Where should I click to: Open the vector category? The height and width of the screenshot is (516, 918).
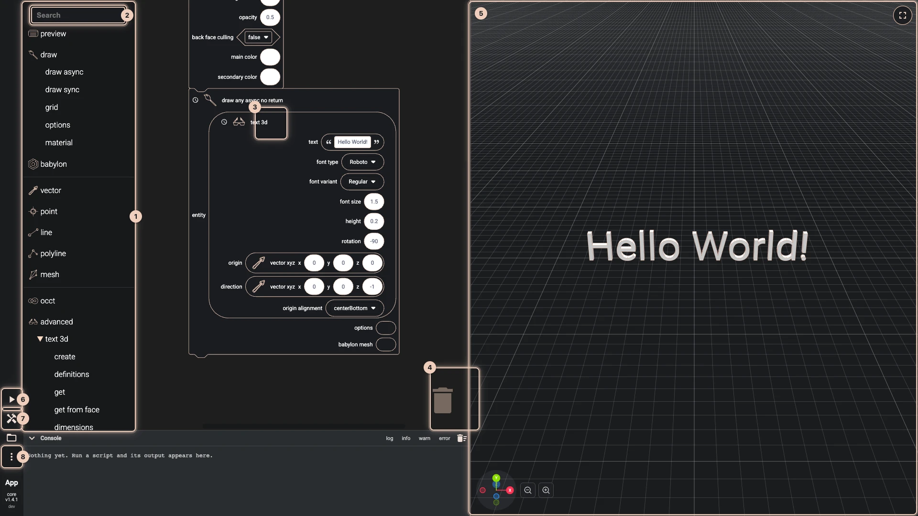point(50,191)
